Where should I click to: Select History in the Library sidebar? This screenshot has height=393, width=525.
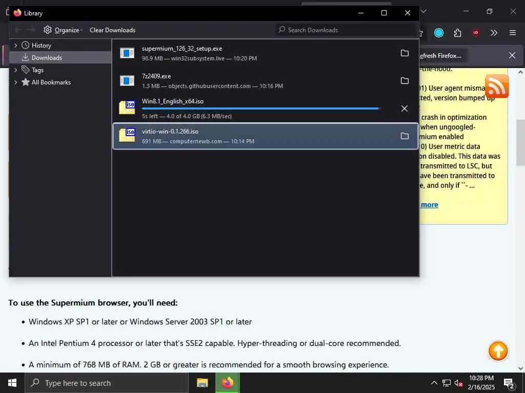tap(41, 46)
